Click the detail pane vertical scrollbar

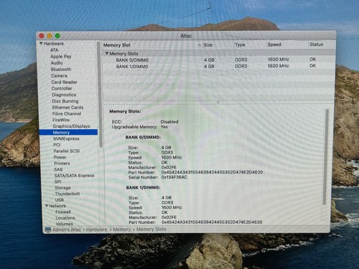click(x=326, y=156)
